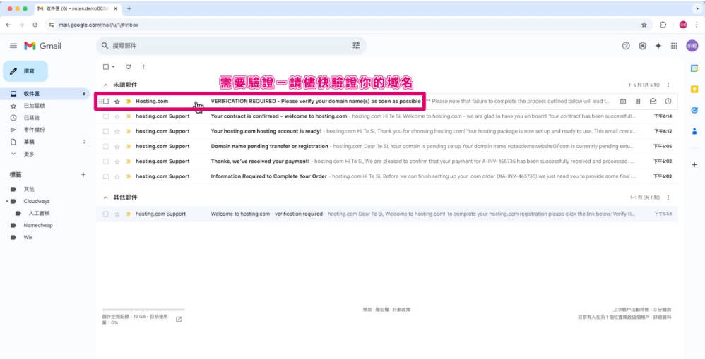Click the Gmail logo
This screenshot has width=705, height=359.
42,46
